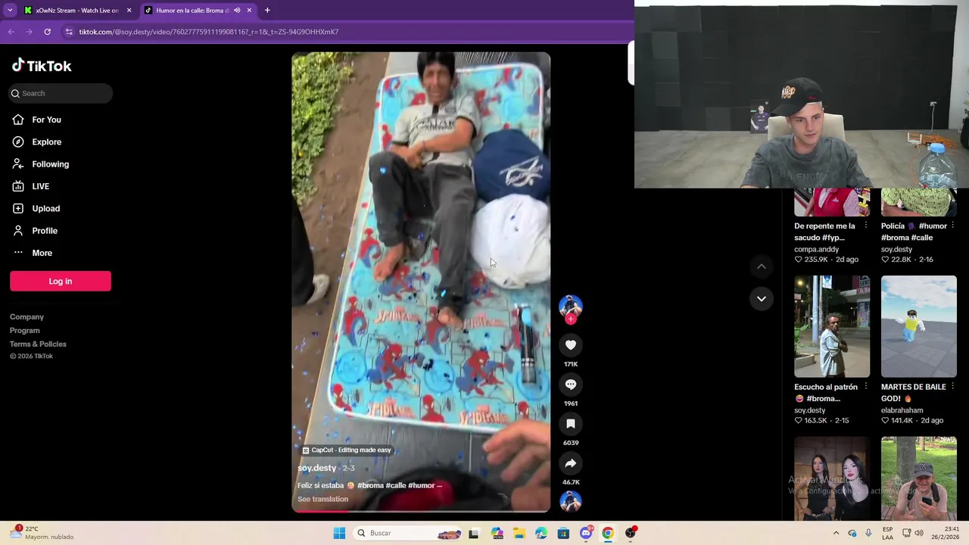The height and width of the screenshot is (545, 969).
Task: Share the video with arrow icon
Action: [571, 463]
